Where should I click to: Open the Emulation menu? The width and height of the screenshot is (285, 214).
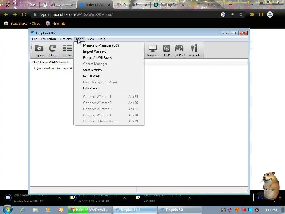coord(48,39)
